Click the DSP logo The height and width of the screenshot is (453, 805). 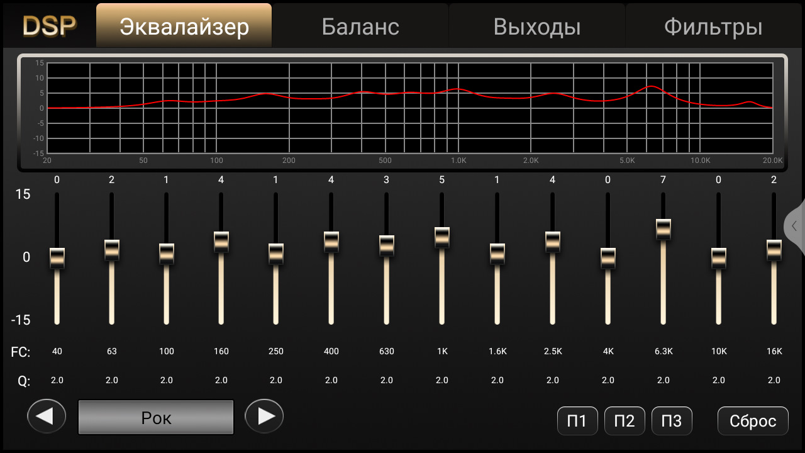pyautogui.click(x=49, y=26)
